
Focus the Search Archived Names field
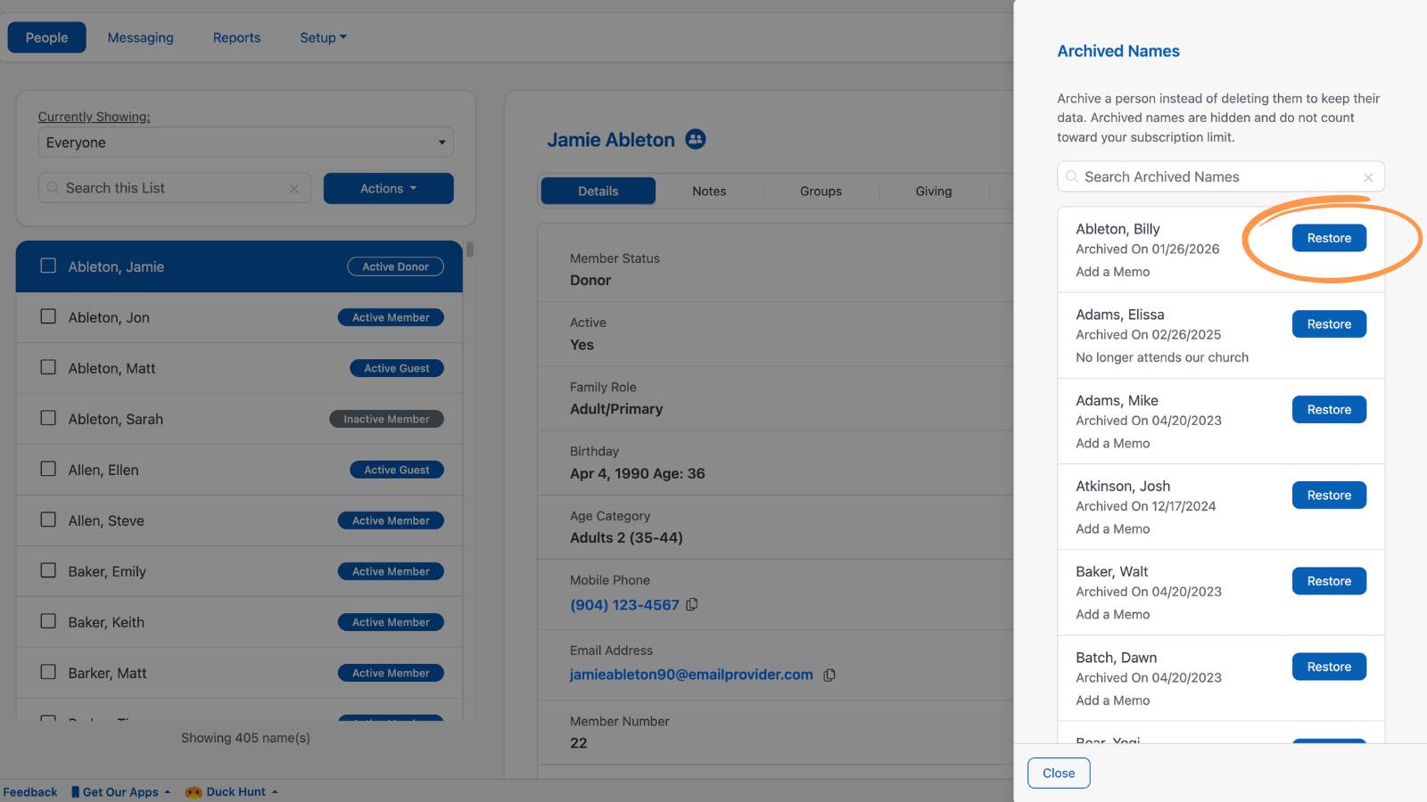point(1220,176)
